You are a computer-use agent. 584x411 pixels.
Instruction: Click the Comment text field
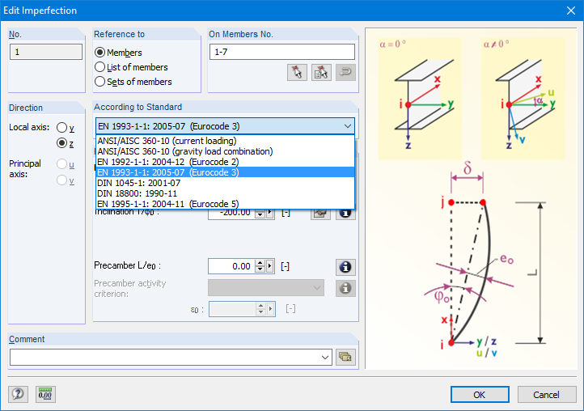[x=164, y=358]
